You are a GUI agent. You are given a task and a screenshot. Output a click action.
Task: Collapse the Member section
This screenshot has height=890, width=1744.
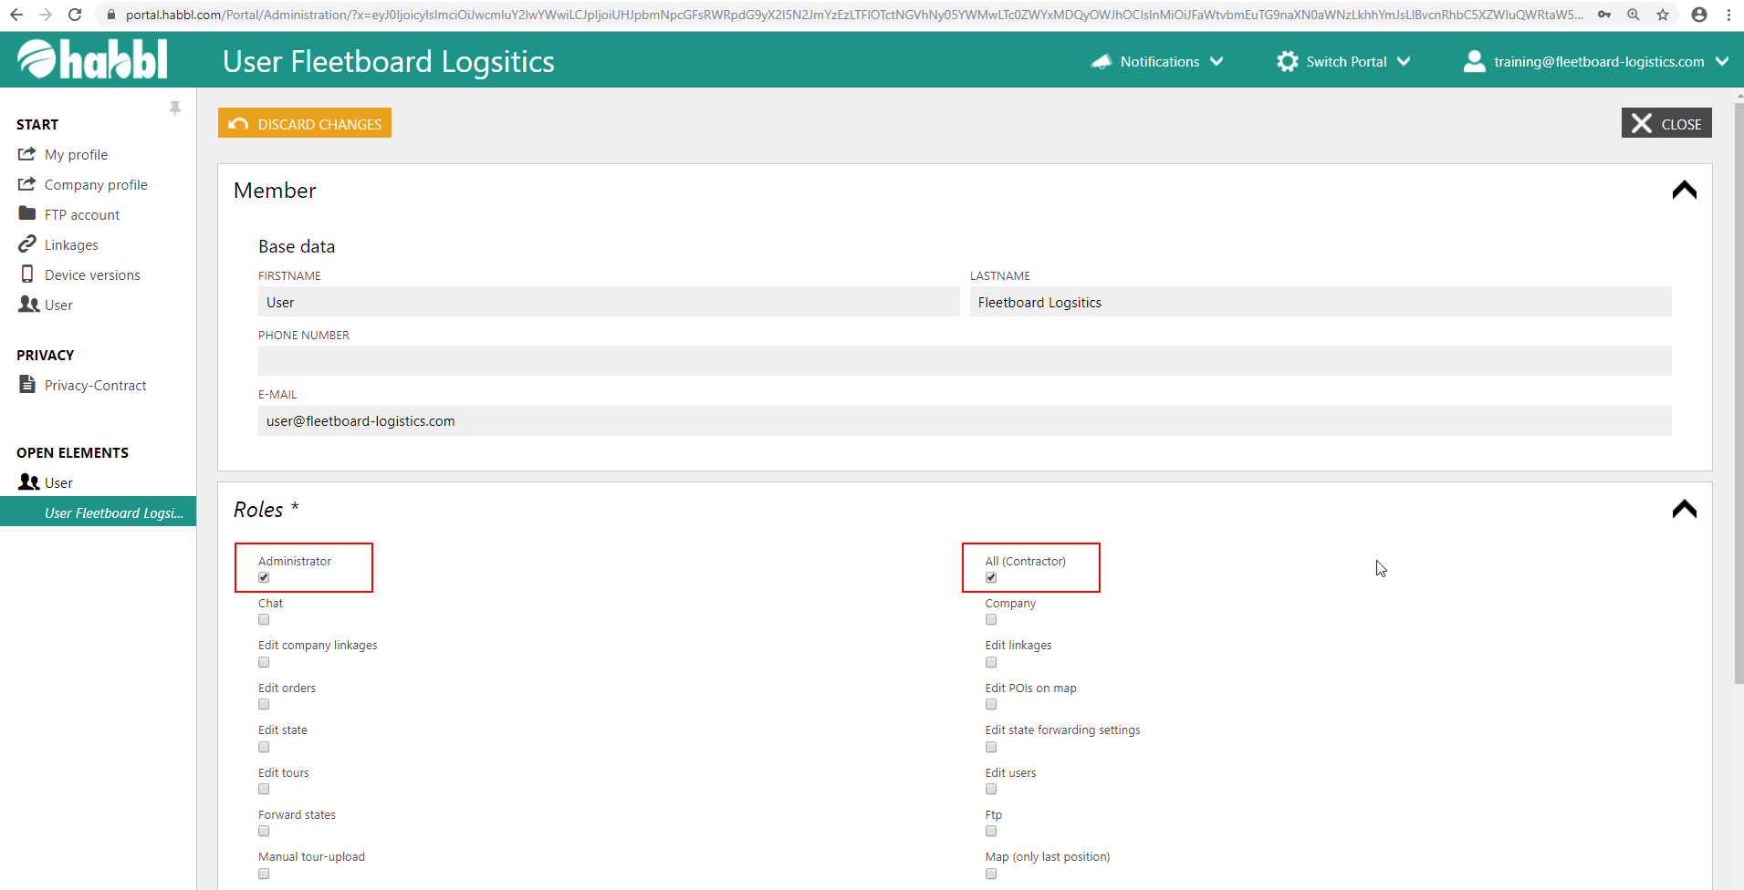point(1684,190)
